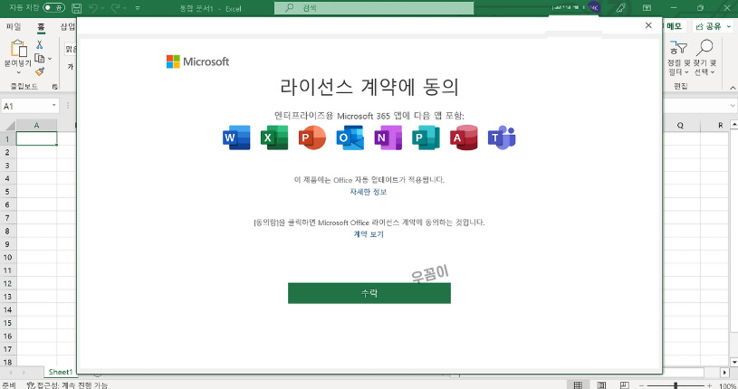Screen dimensions: 738x389
Task: Open clipboard group dialog launcher
Action: pos(54,87)
